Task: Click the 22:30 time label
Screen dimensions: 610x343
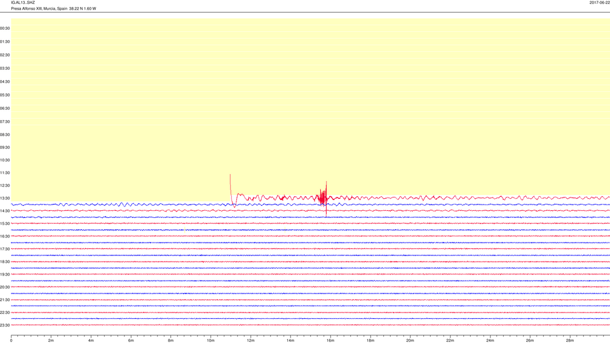Action: click(5, 313)
